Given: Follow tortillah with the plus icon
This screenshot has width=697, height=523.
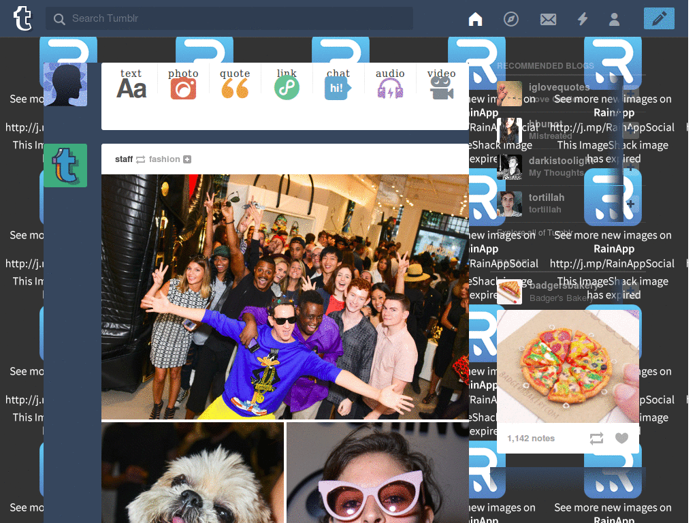Looking at the screenshot, I should (630, 204).
